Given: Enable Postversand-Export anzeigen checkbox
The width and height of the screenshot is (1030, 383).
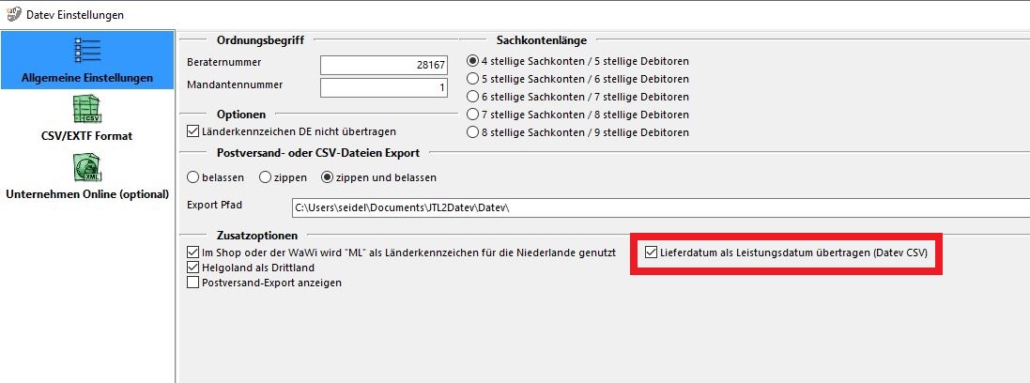Looking at the screenshot, I should 192,283.
